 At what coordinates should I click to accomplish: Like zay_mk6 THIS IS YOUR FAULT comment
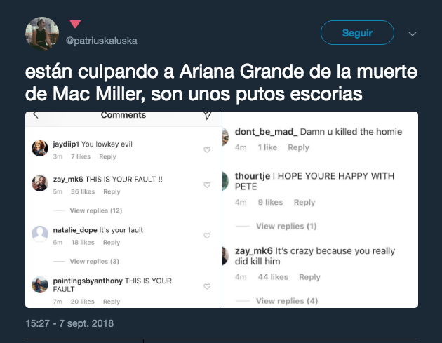[x=207, y=185]
